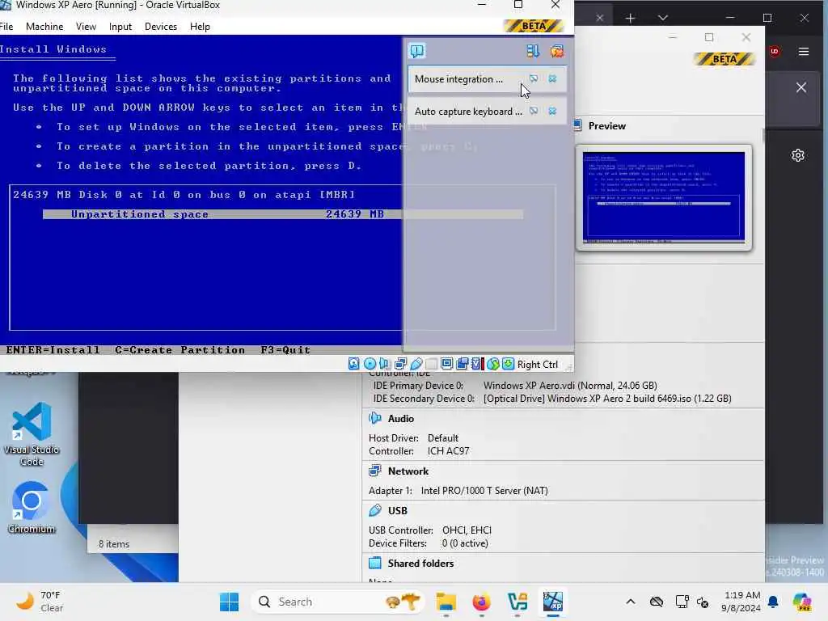This screenshot has width=828, height=621.
Task: Click the optical drive status icon
Action: (x=370, y=364)
